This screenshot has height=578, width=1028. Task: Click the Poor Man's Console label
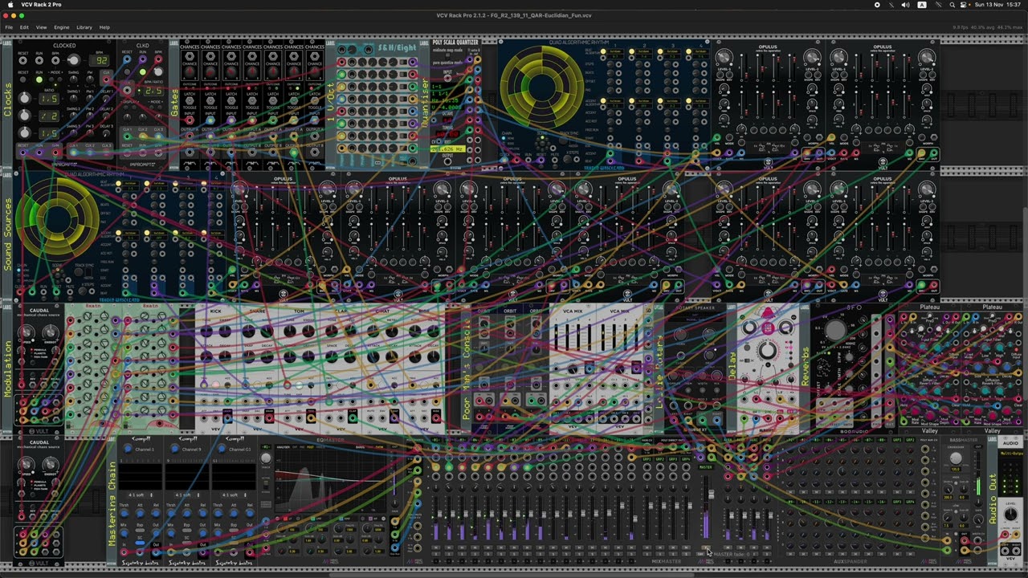(x=467, y=368)
